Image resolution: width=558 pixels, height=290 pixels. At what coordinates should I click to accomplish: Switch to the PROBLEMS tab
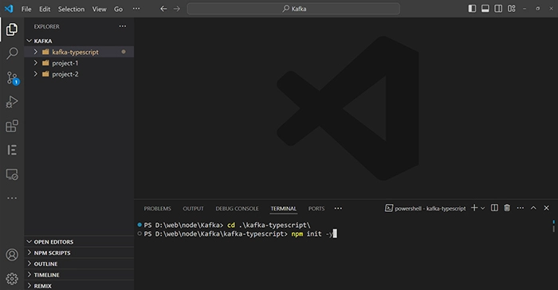click(x=157, y=209)
